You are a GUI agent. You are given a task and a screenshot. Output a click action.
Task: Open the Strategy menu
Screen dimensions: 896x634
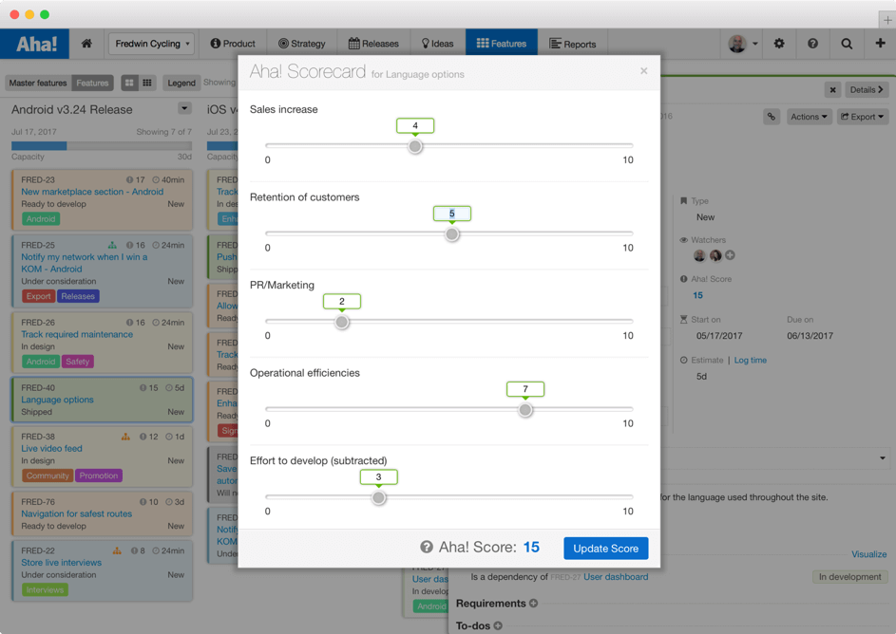(x=301, y=44)
